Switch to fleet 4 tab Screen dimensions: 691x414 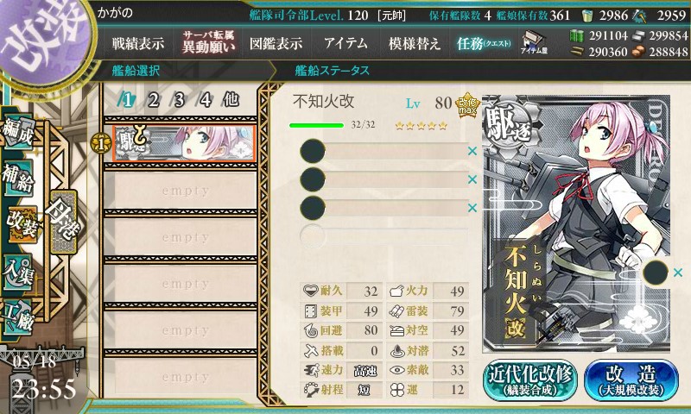205,100
